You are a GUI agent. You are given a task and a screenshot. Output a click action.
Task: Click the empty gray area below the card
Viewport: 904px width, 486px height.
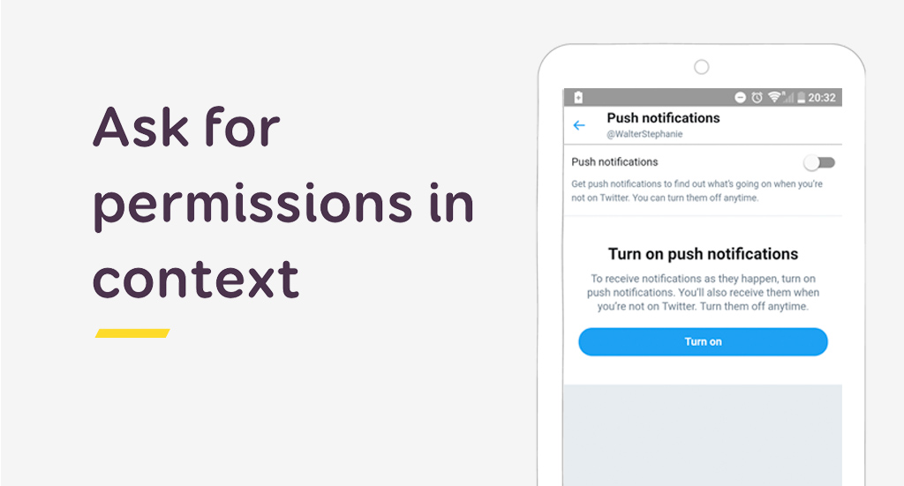point(703,435)
